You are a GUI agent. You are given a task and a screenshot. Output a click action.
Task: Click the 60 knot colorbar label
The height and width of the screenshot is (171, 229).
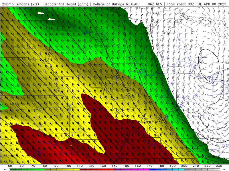click(21, 166)
